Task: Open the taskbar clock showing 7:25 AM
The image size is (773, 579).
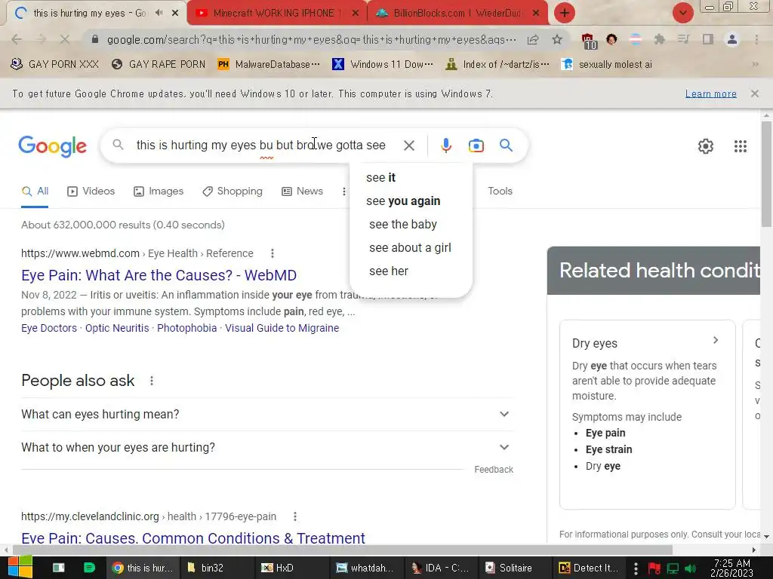Action: (x=731, y=568)
